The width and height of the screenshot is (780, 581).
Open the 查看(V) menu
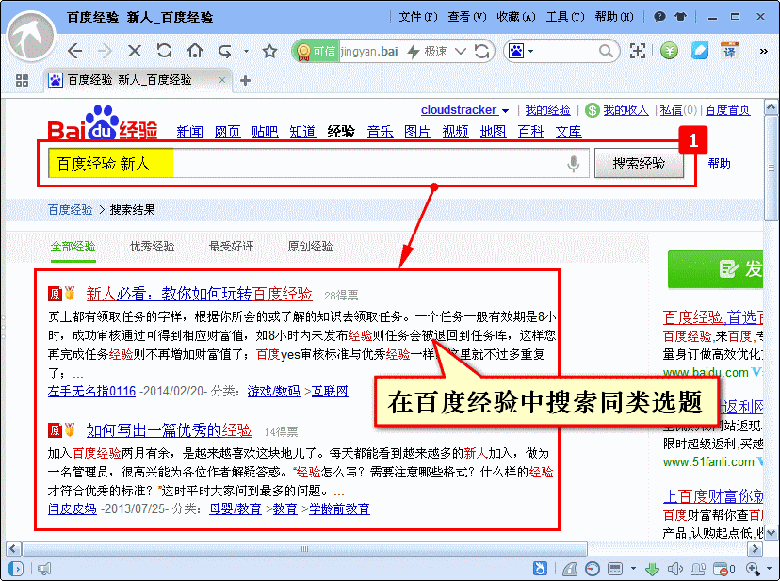point(466,17)
